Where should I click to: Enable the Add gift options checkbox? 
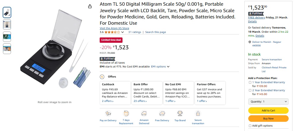250,126
